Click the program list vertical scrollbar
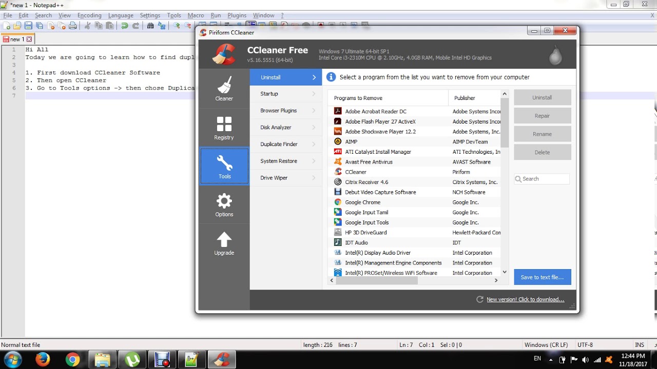Viewport: 657px width, 369px height. tap(505, 122)
